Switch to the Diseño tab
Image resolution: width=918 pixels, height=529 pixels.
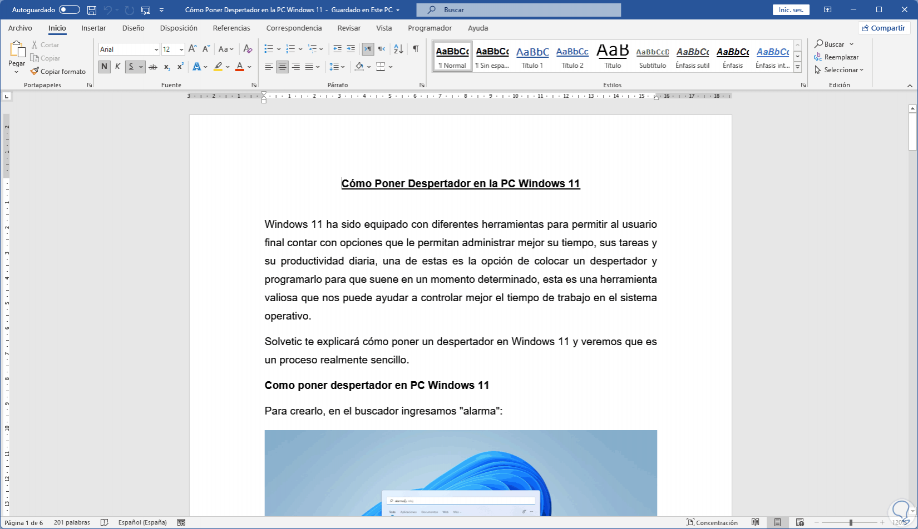point(133,28)
